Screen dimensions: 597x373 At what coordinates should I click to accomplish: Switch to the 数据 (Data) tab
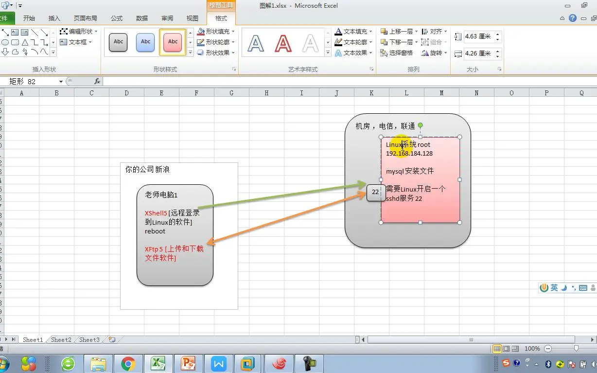(x=142, y=18)
